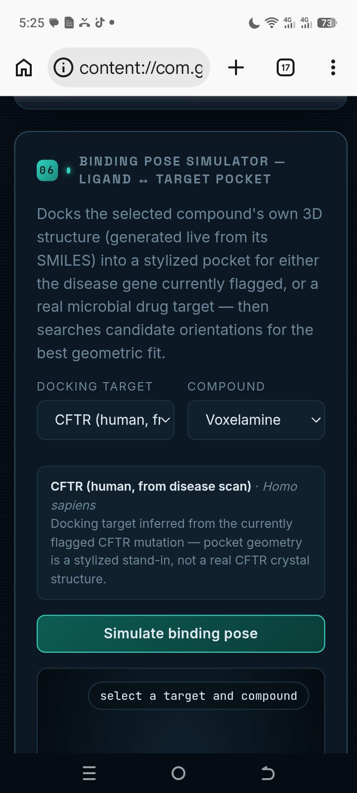The width and height of the screenshot is (357, 793).
Task: Tap the Android recent apps navigation icon
Action: click(89, 773)
